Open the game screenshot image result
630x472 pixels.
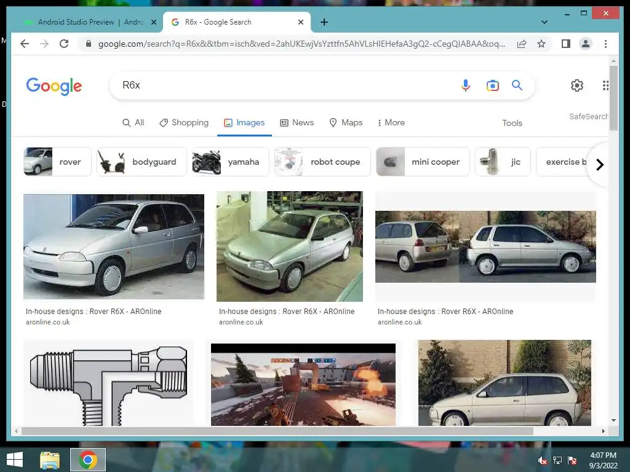[303, 385]
